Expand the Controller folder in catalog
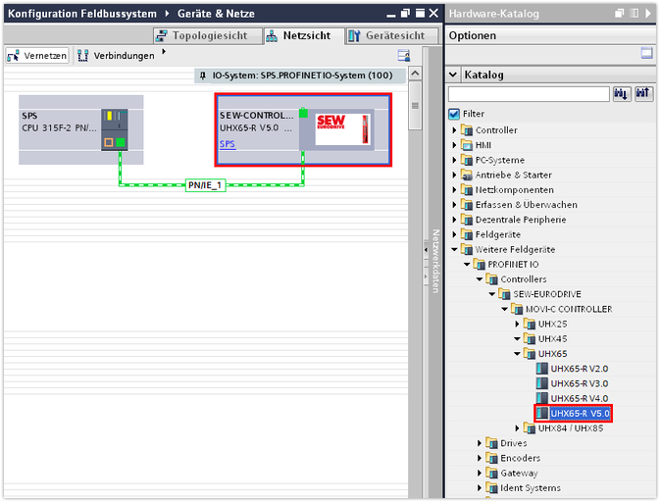 pyautogui.click(x=455, y=130)
